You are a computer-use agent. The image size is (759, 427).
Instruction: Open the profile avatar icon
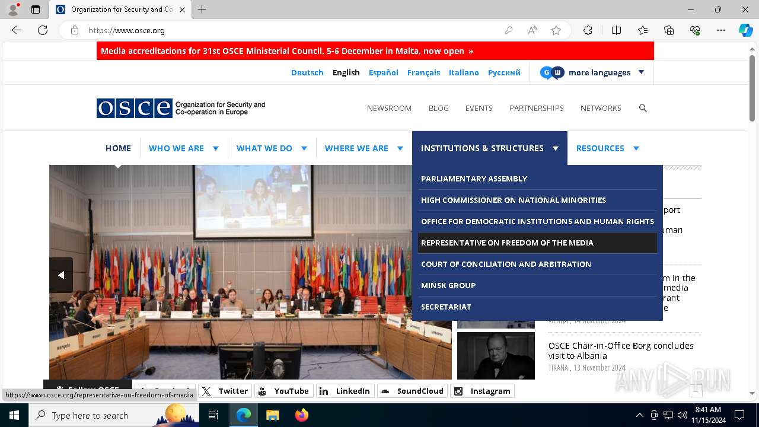tap(13, 9)
